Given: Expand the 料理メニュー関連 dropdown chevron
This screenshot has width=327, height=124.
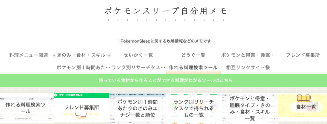Looking at the screenshot, I should (54, 55).
